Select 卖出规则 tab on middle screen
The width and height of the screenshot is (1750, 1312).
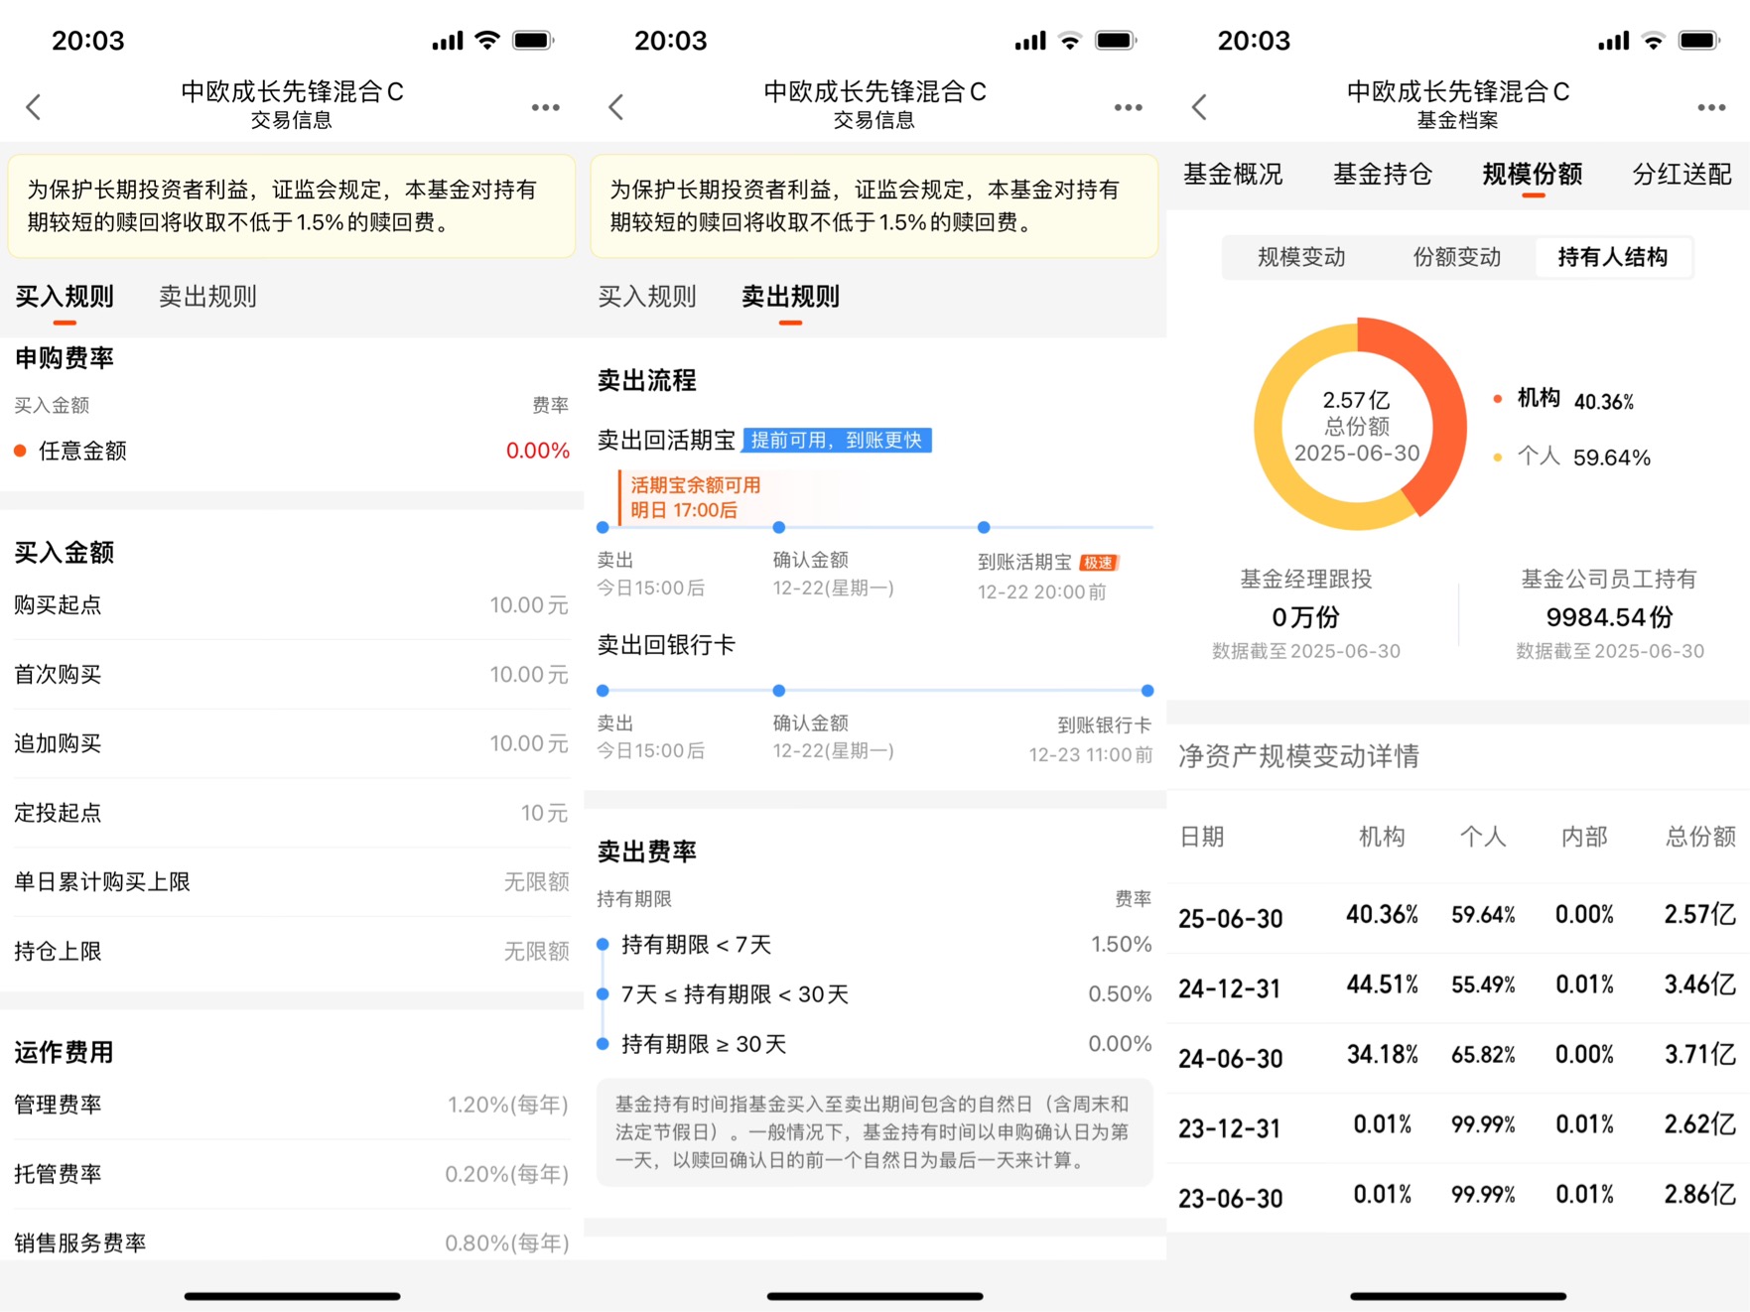point(790,297)
